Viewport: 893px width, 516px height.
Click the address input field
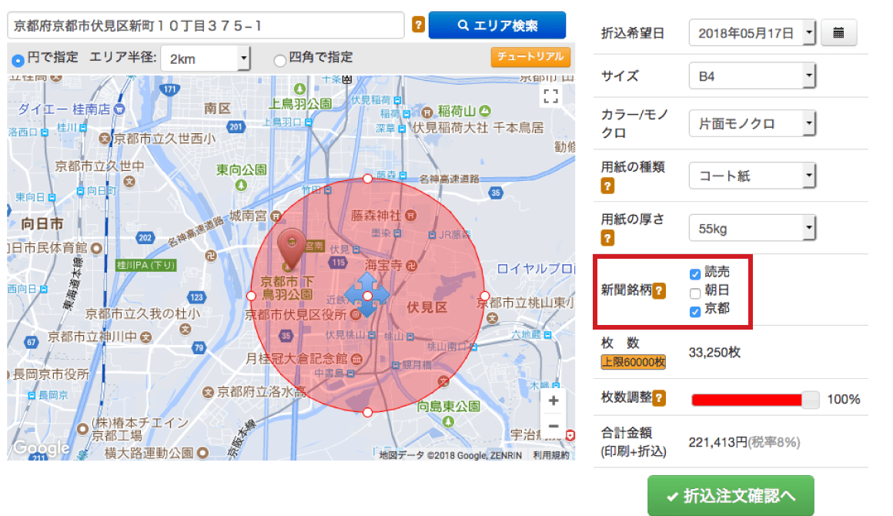point(206,25)
